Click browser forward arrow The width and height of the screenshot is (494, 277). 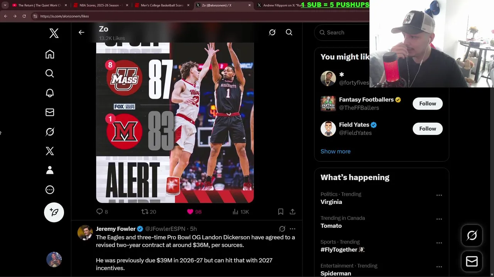15,16
